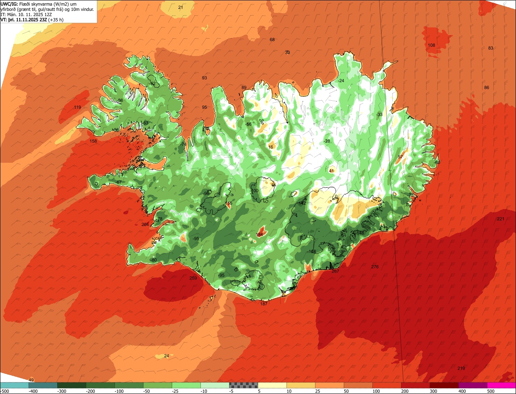Click the "-500" legend label

[x=4, y=391]
